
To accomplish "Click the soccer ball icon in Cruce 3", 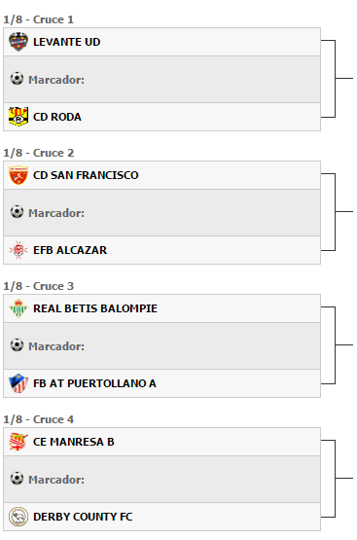I will pos(17,345).
